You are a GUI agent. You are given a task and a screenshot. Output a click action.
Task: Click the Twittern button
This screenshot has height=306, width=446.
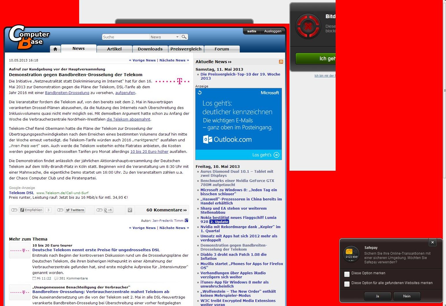tap(75, 210)
